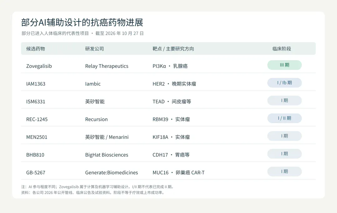Click the 靶点 / 主要研究方向 column header
The height and width of the screenshot is (213, 337).
173,49
